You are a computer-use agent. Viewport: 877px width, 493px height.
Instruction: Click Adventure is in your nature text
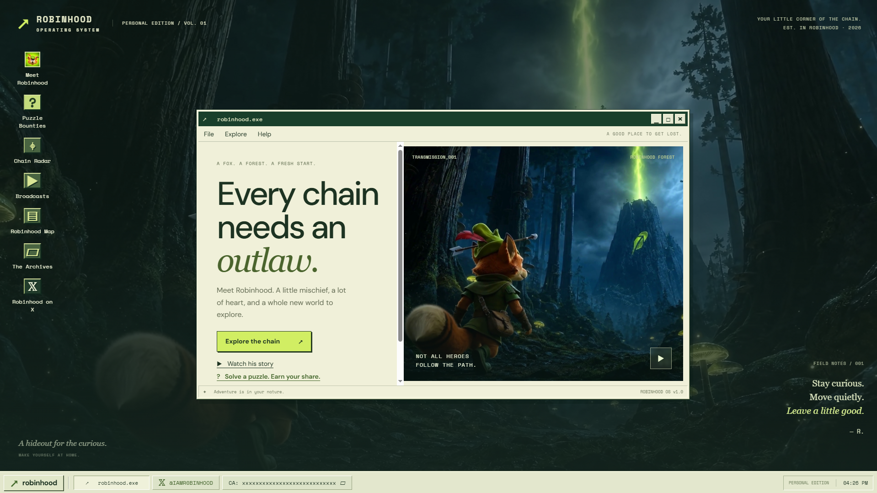pos(249,392)
